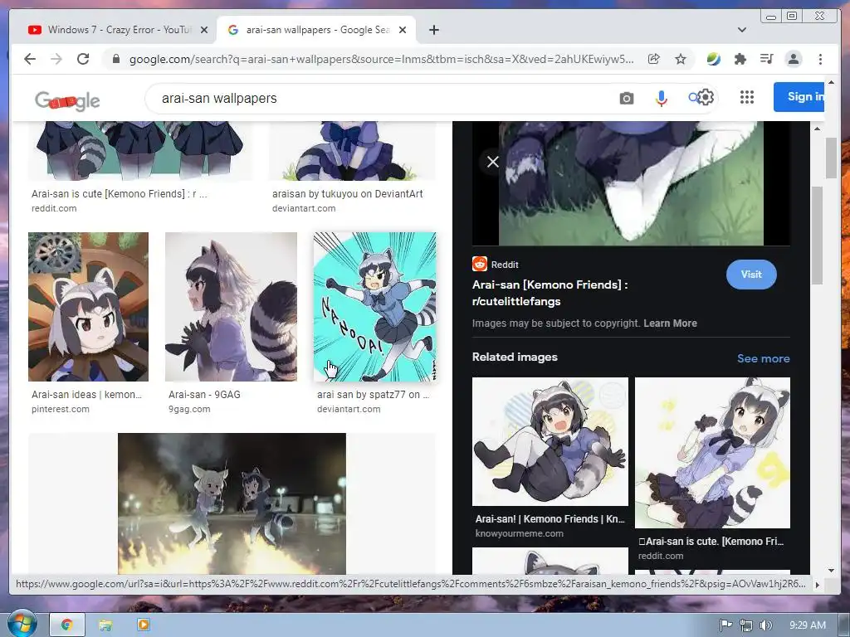Open Google quick settings gear
Screen dimensions: 850x637
[x=706, y=98]
